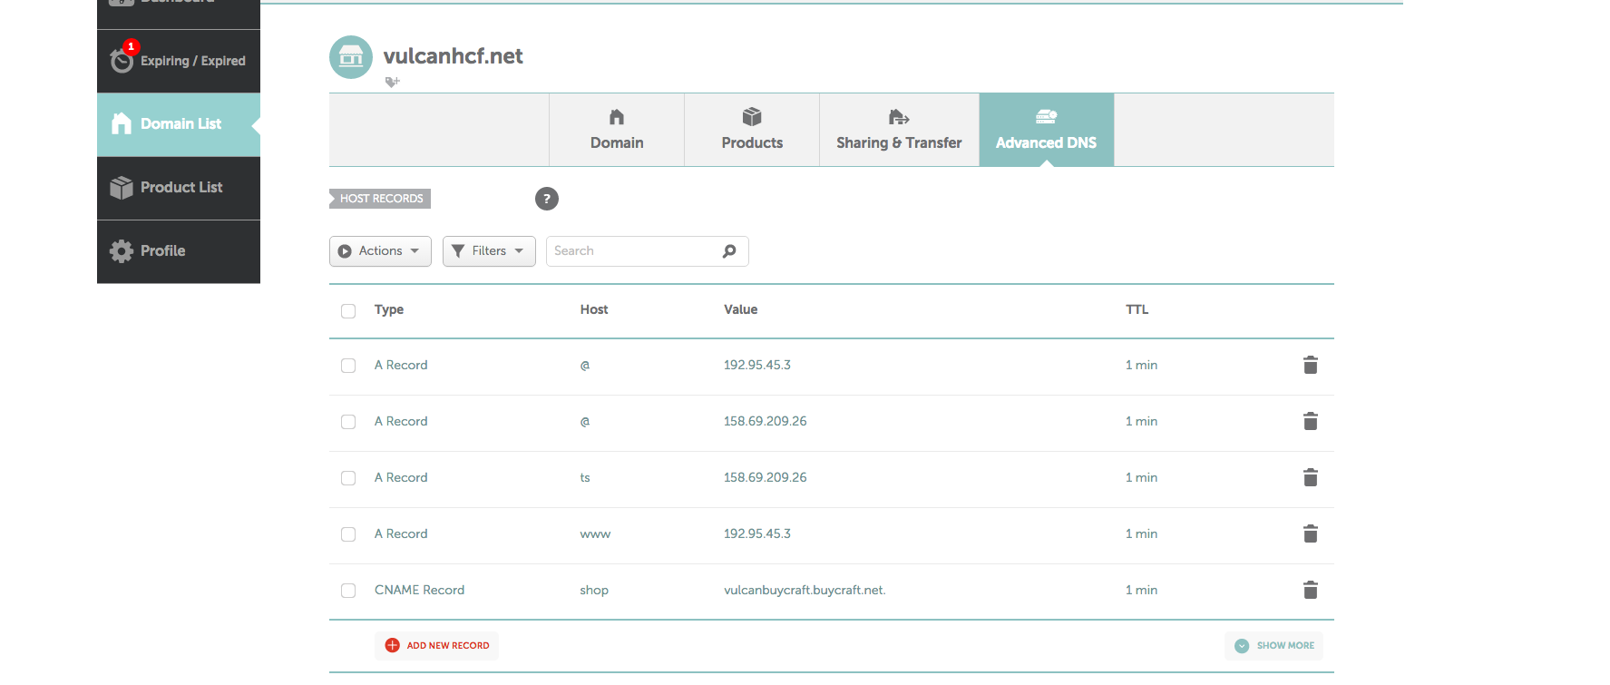Go to Domain List in sidebar

coord(179,124)
